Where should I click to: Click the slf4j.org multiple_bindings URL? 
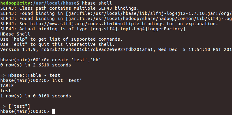(x=97, y=24)
